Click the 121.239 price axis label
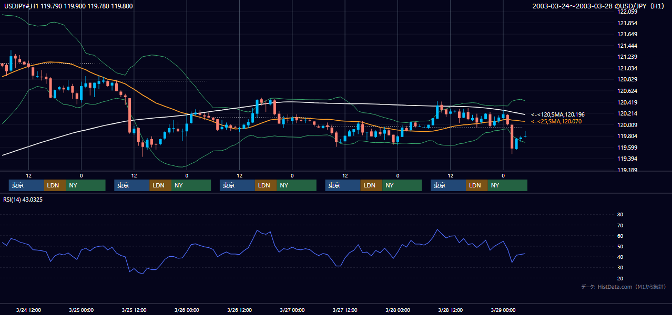Screen dimensions: 672x315 coord(627,57)
